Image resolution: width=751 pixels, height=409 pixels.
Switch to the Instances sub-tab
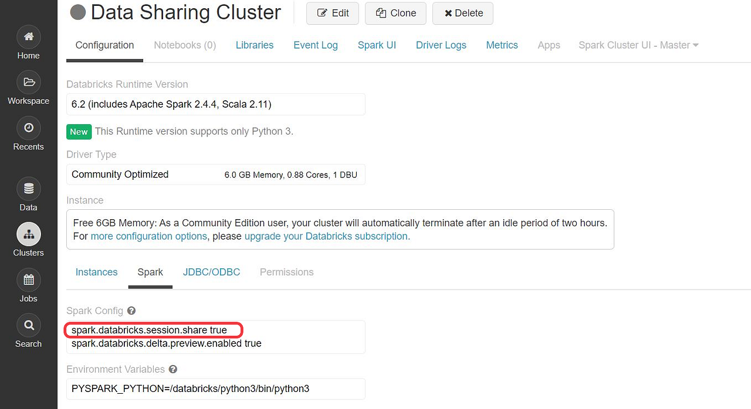pyautogui.click(x=97, y=272)
